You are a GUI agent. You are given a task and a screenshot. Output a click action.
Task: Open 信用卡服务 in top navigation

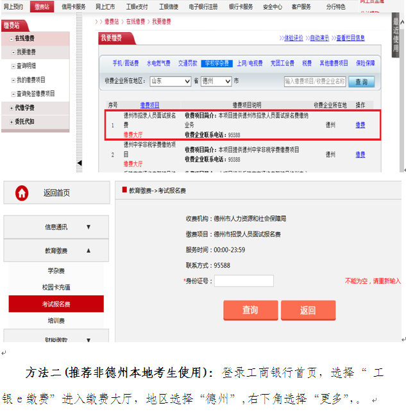coord(74,6)
